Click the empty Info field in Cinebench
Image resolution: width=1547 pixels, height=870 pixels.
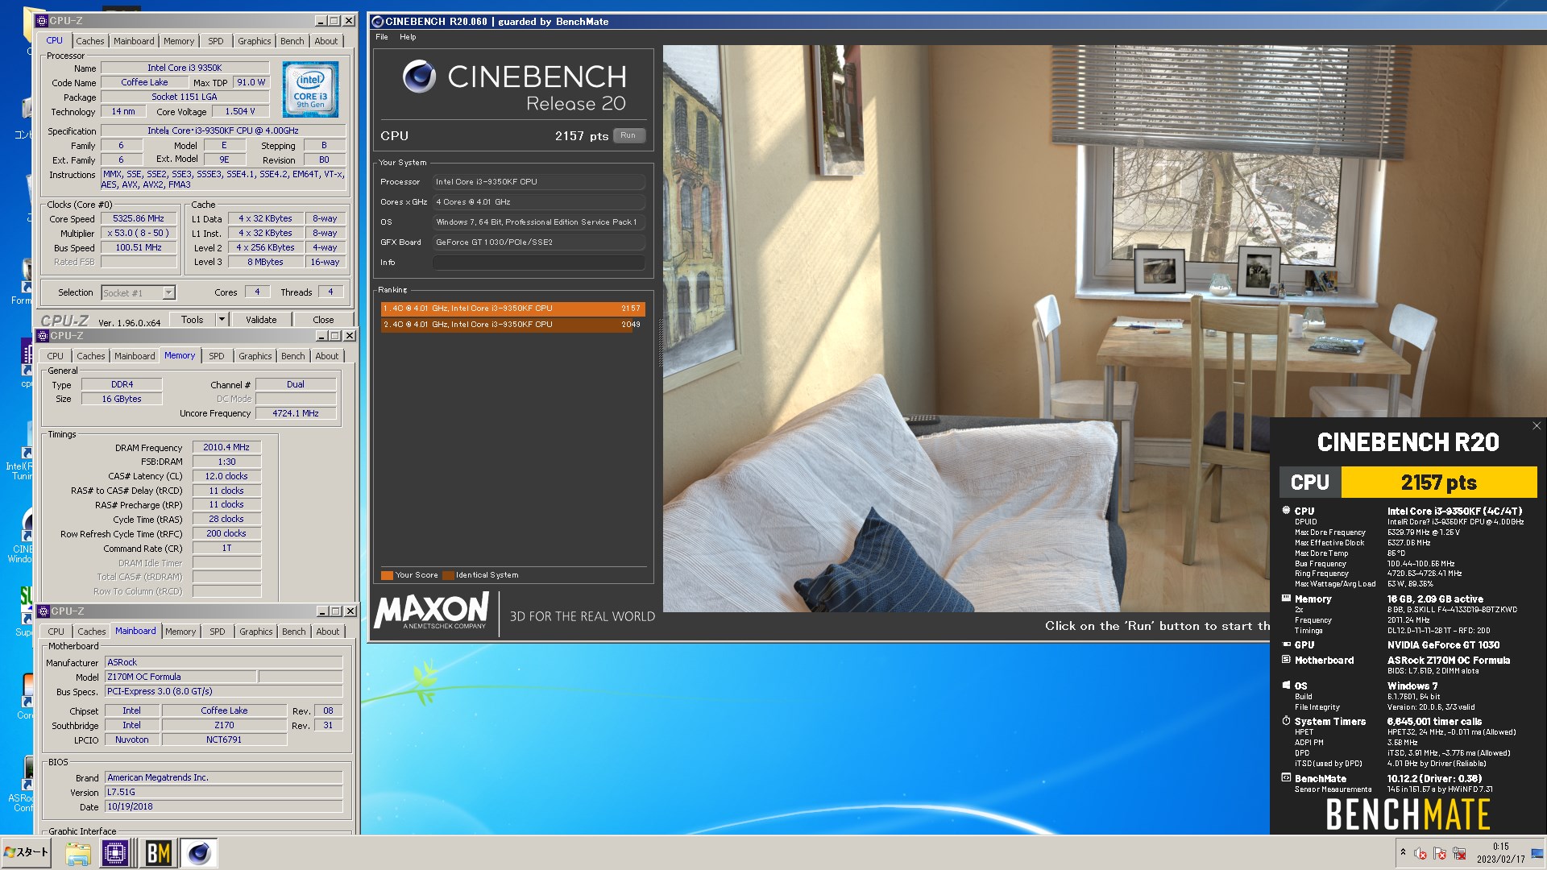[538, 263]
